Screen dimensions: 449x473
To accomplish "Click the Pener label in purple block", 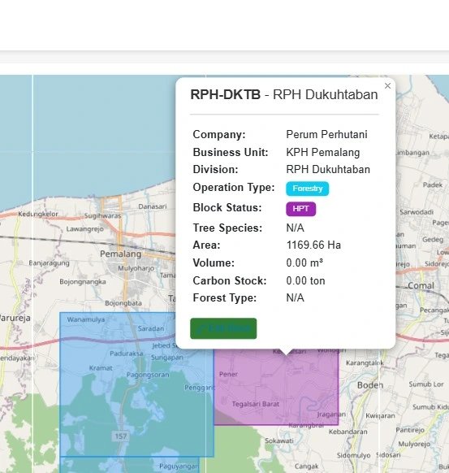I will (x=228, y=375).
